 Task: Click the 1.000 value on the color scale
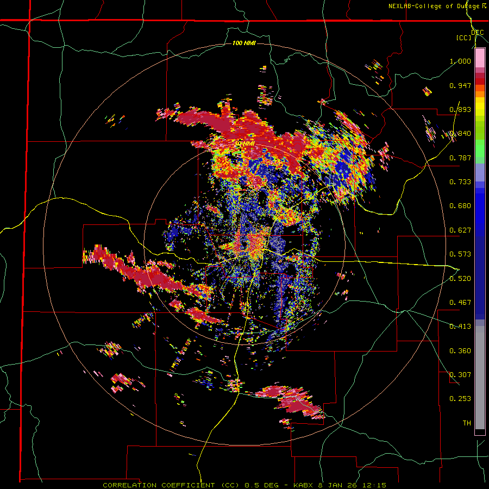click(x=460, y=61)
